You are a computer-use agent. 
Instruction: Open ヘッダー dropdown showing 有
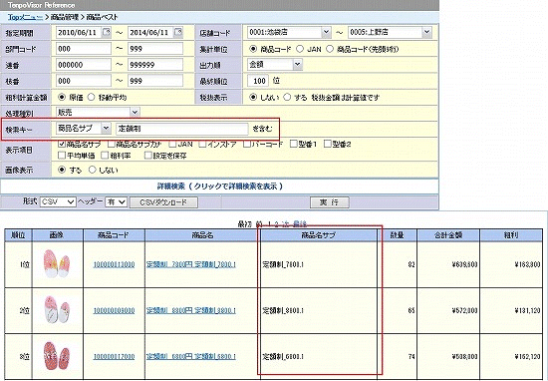[116, 201]
